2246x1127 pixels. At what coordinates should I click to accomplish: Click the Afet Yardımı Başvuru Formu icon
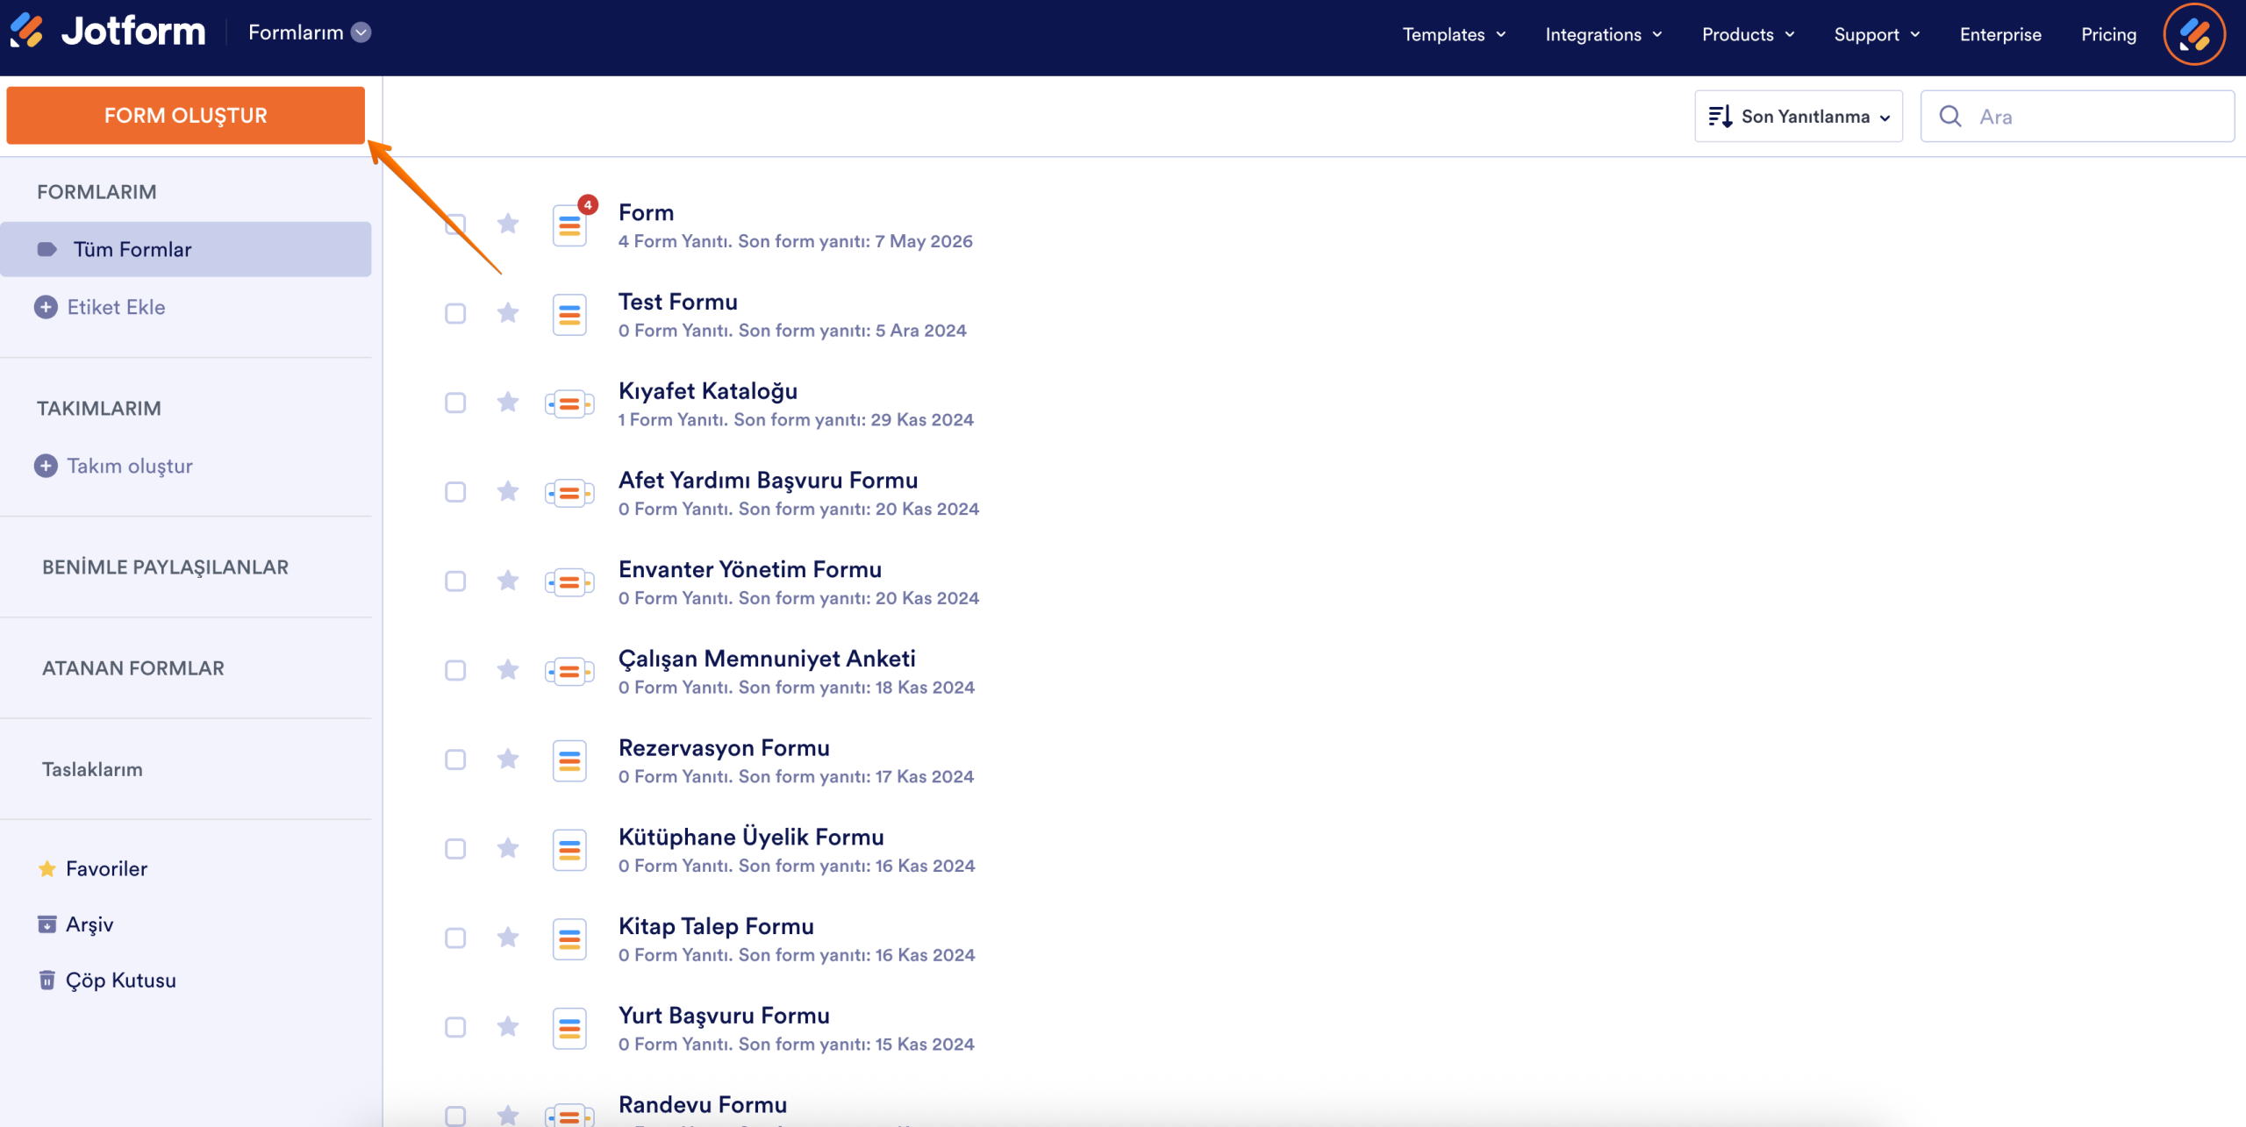pos(570,494)
